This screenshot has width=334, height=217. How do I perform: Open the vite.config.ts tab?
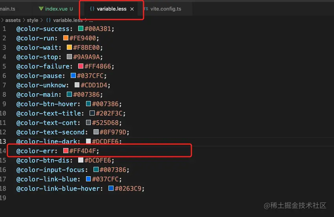(x=166, y=9)
